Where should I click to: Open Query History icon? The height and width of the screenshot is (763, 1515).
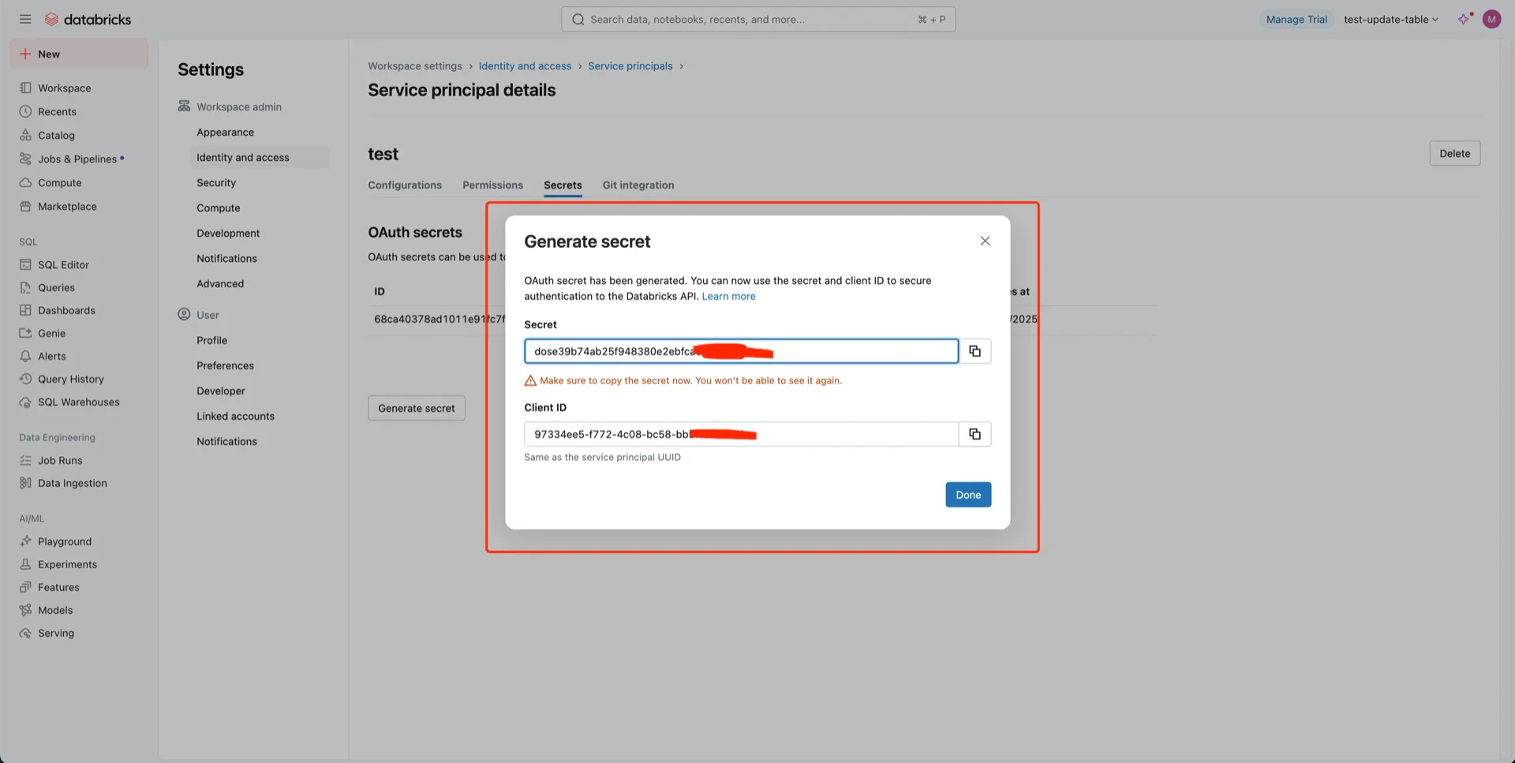(x=25, y=379)
